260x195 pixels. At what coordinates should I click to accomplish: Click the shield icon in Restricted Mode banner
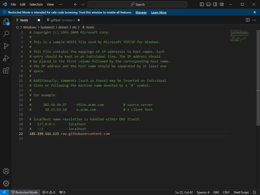click(5, 12)
